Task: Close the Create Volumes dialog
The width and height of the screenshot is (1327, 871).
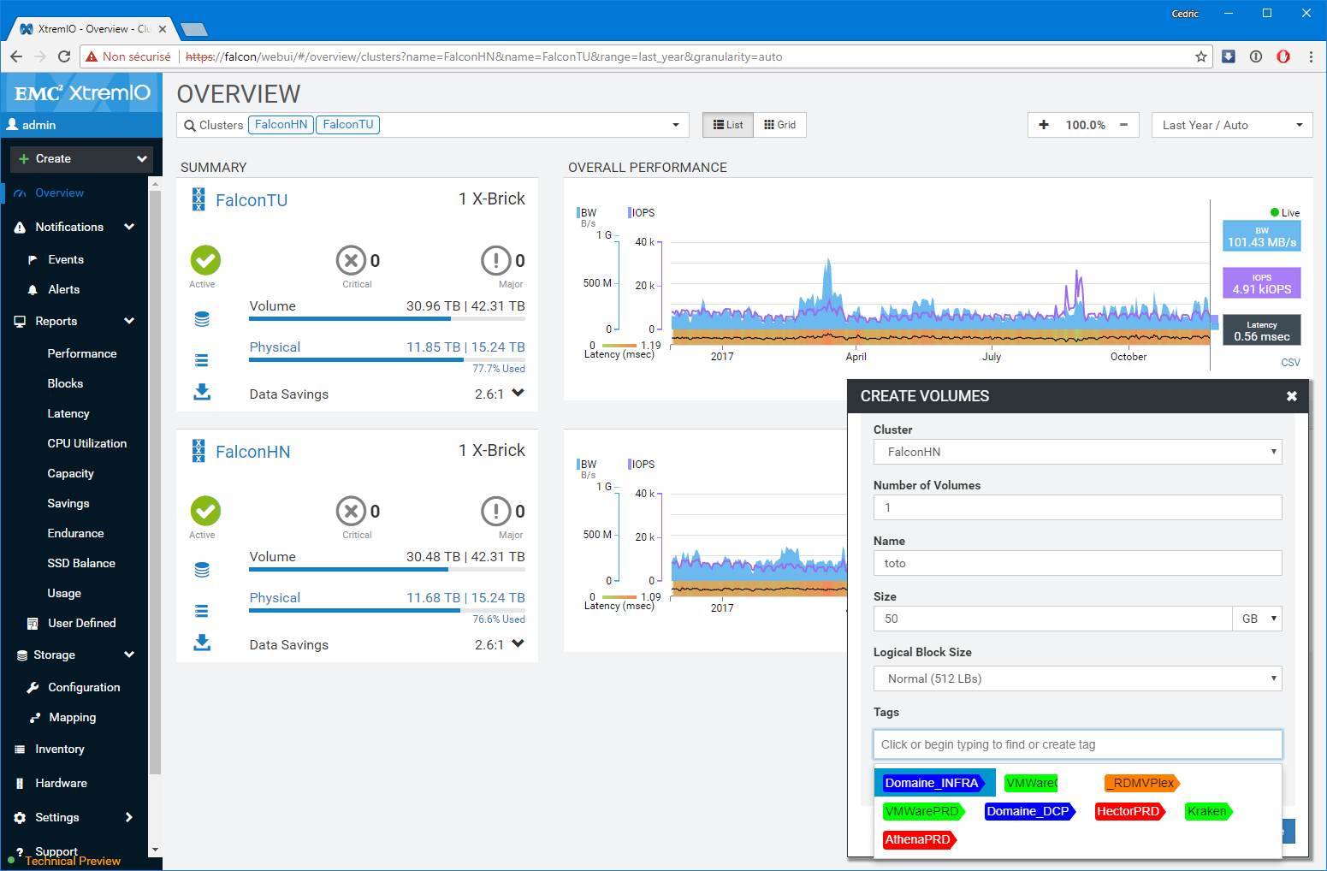Action: pyautogui.click(x=1291, y=396)
